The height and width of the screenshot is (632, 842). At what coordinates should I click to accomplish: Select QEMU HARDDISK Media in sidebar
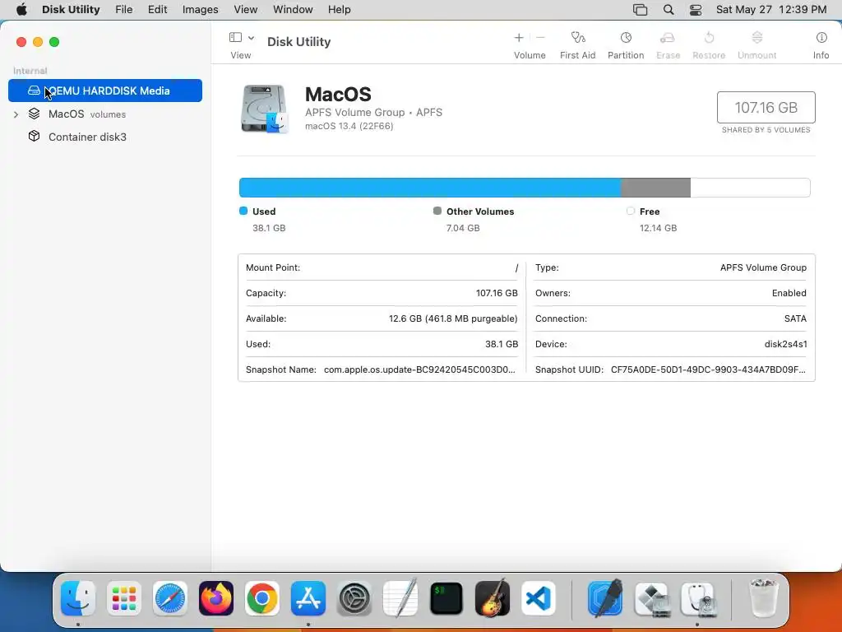tap(105, 91)
